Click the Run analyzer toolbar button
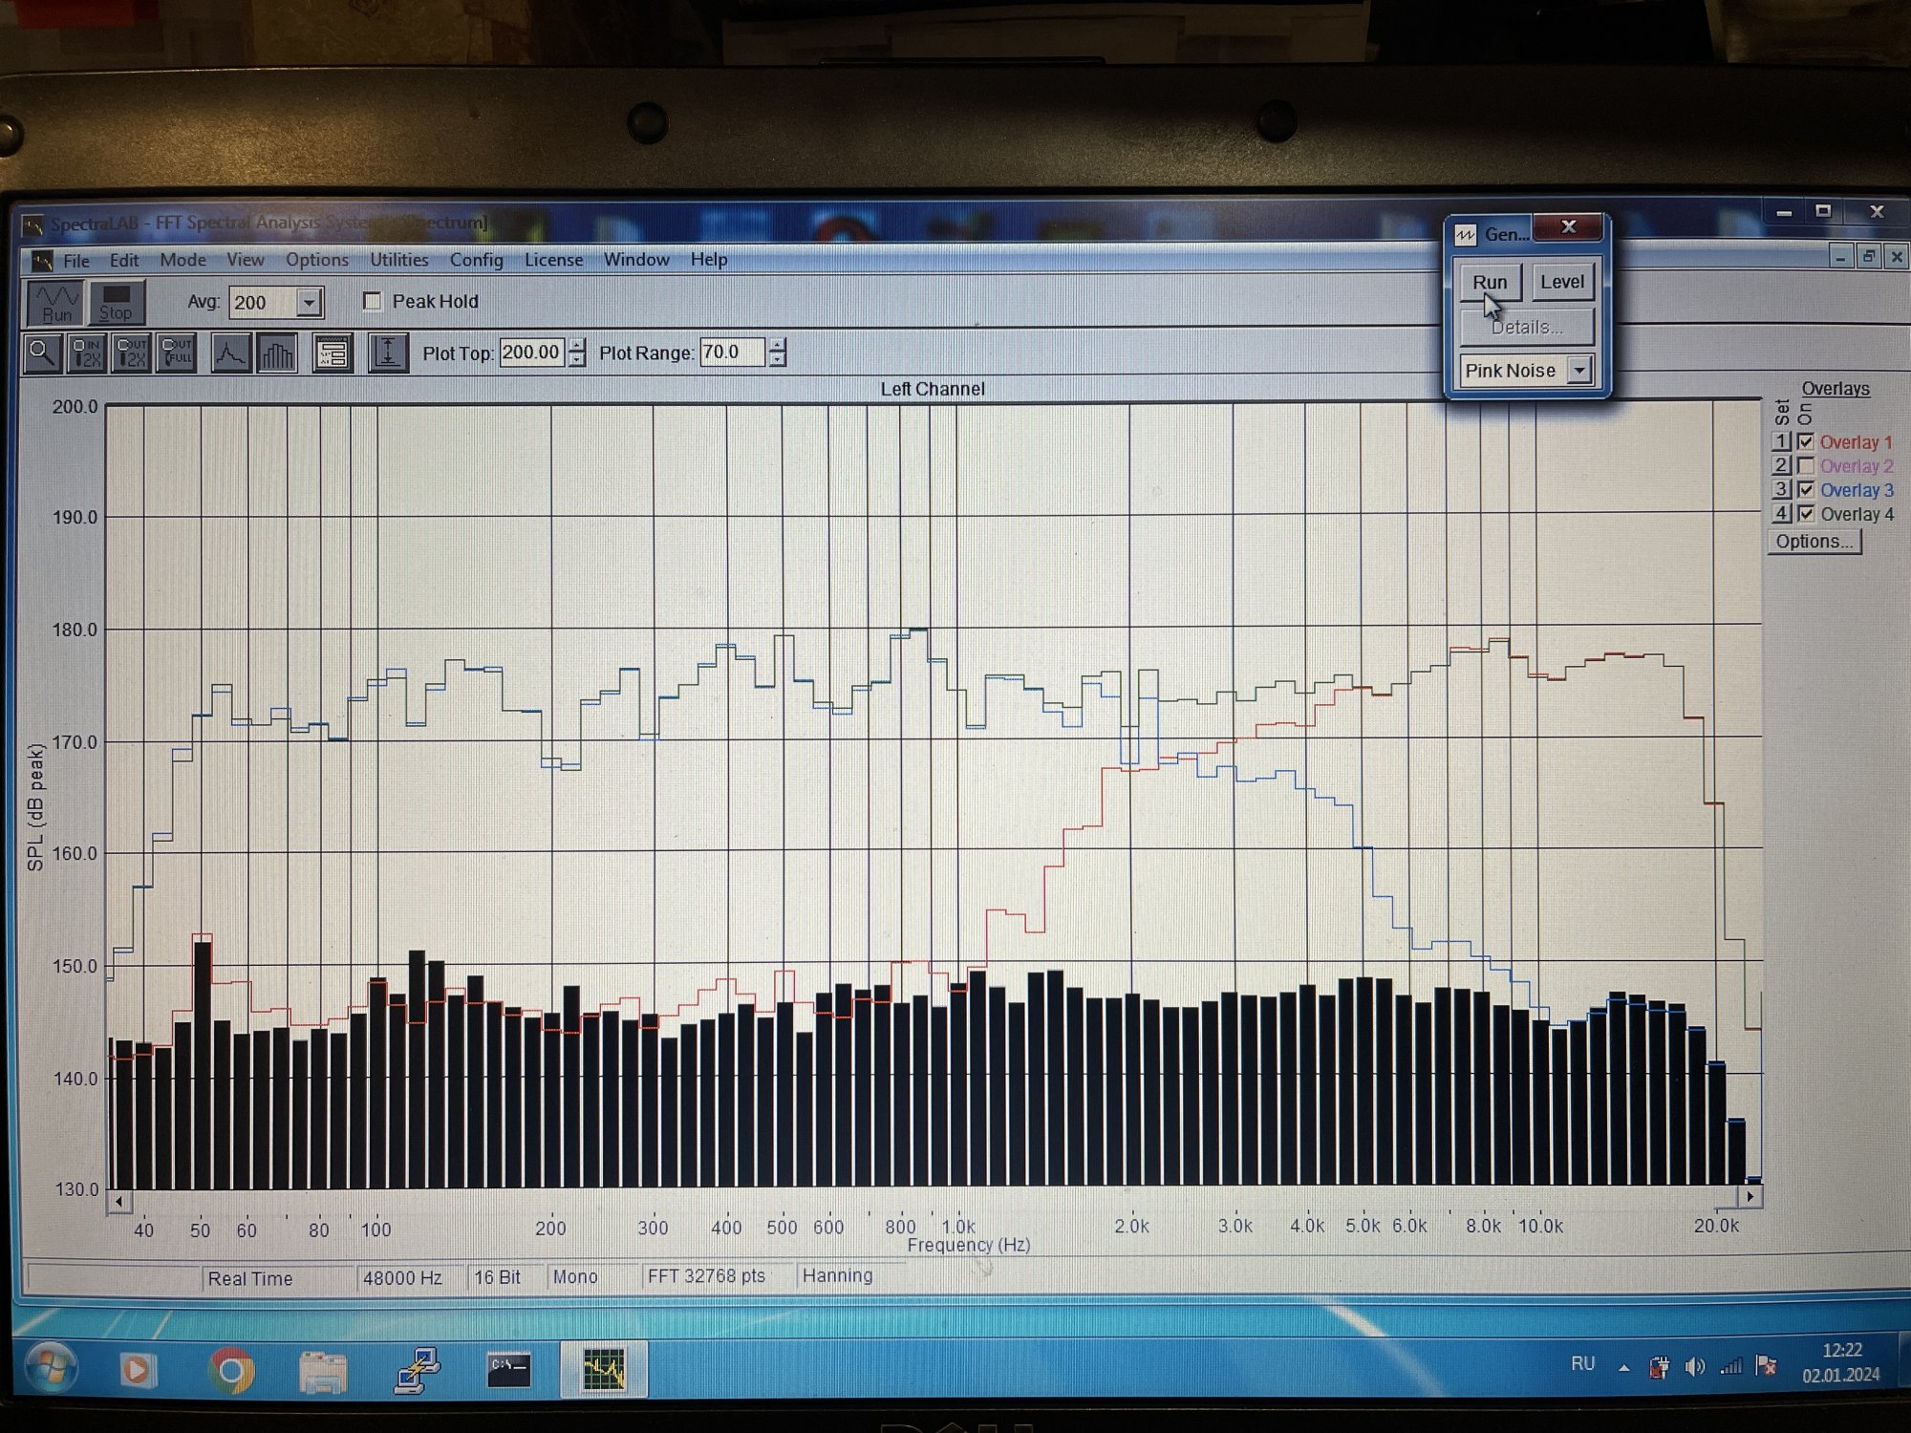Screen dimensions: 1911x1433 55,303
